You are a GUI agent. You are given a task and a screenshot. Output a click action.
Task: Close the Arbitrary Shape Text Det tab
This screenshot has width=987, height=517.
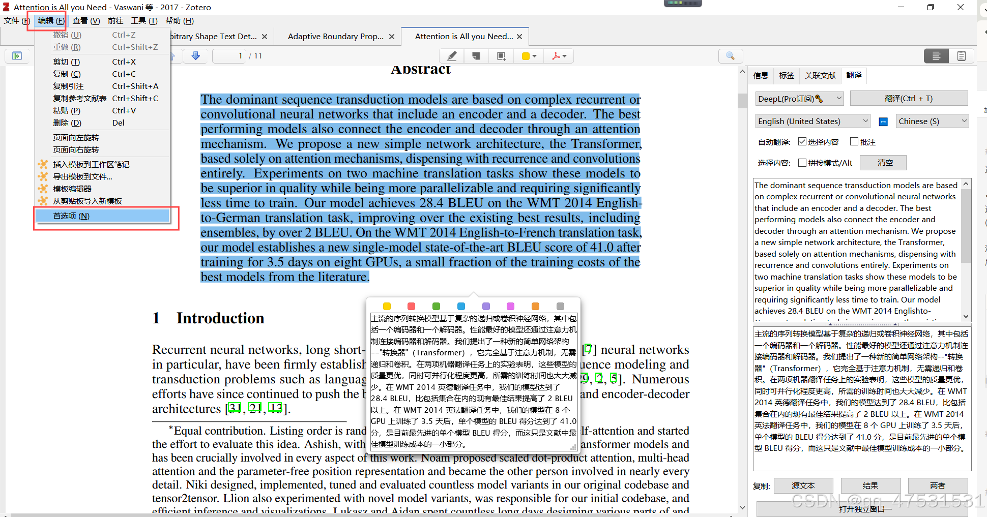(x=265, y=37)
